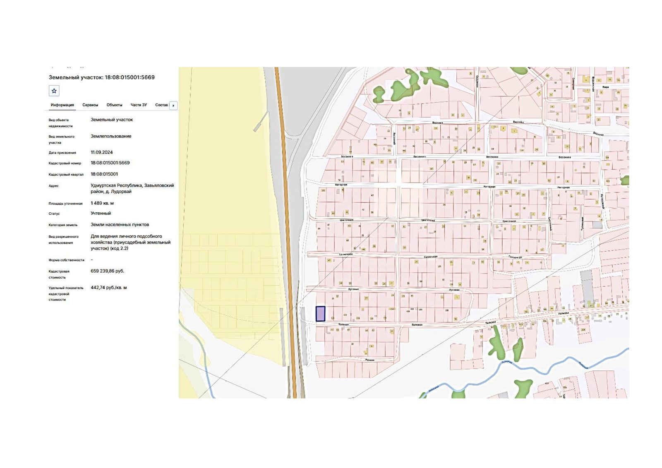662x468 pixels.
Task: Add parcel to favorites with star icon
Action: point(54,91)
